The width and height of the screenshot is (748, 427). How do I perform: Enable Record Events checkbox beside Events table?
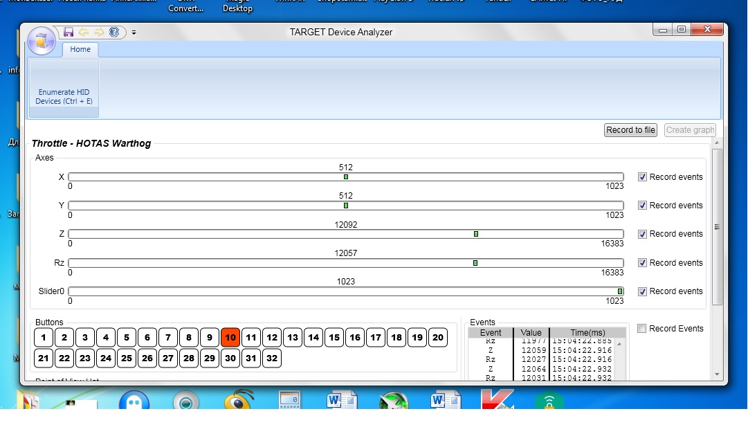click(641, 328)
